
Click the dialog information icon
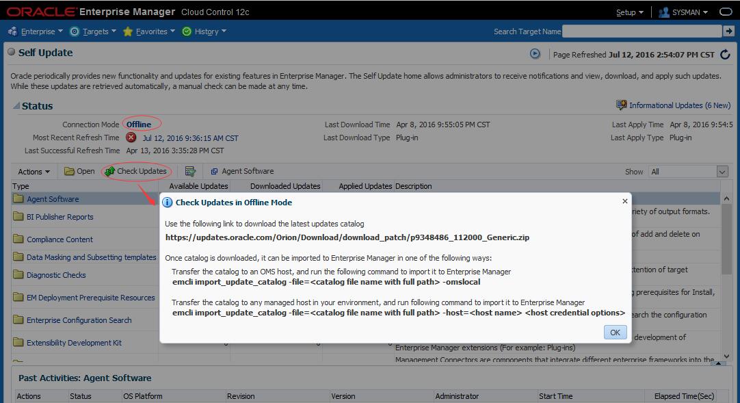pyautogui.click(x=167, y=203)
